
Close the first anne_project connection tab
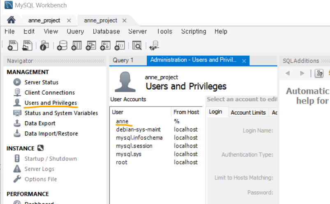[69, 20]
